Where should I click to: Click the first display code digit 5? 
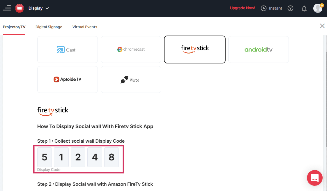(x=45, y=157)
